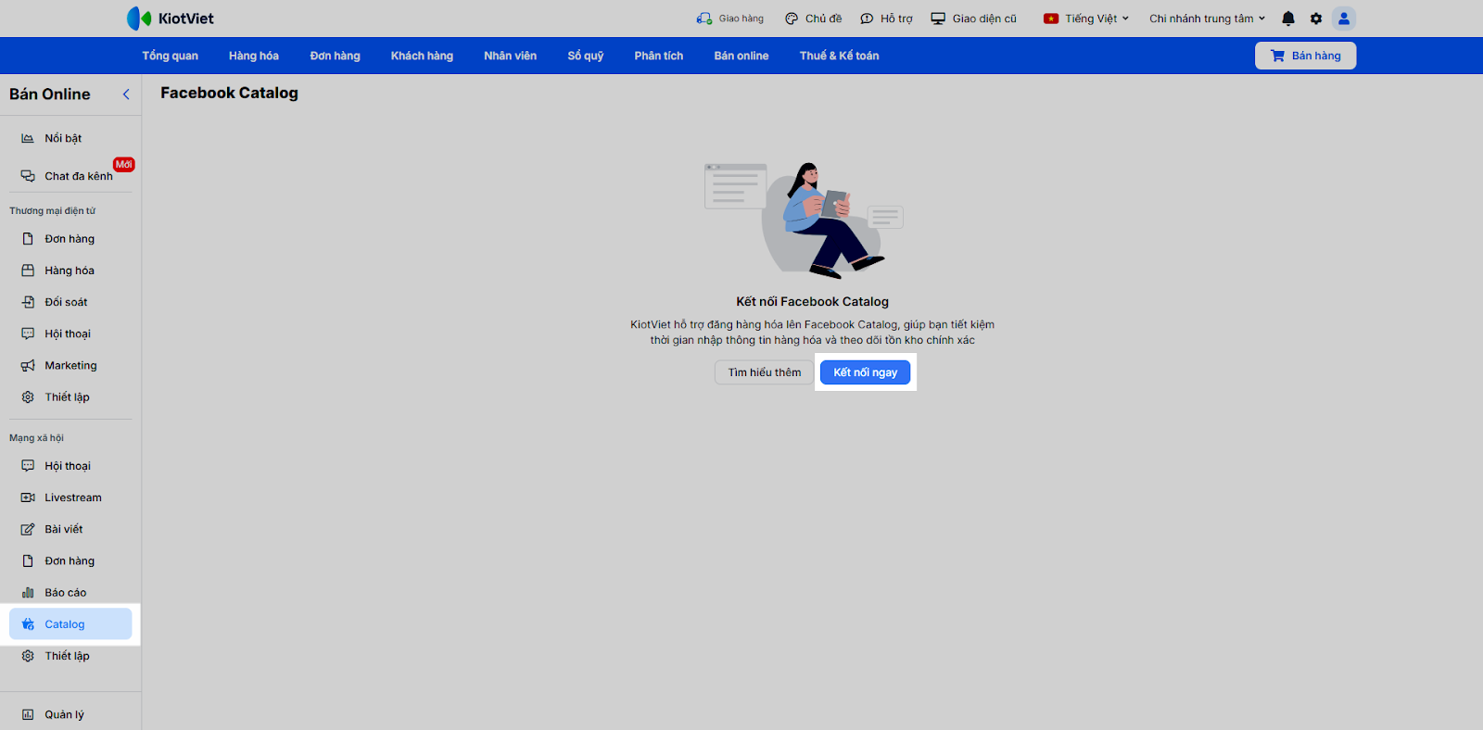This screenshot has height=730, width=1483.
Task: Open the Tiếng Việt language dropdown
Action: (x=1086, y=19)
